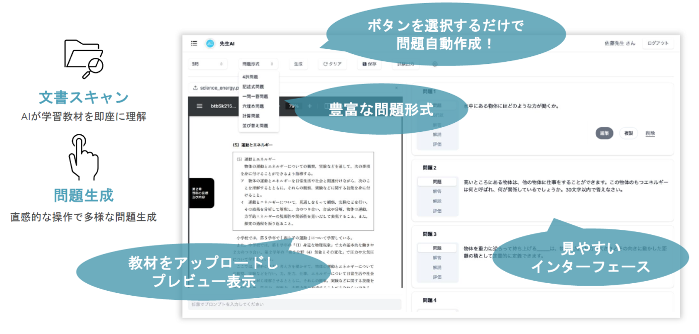Switch to 解説 tab in 問題 2
The width and height of the screenshot is (699, 334).
(x=437, y=201)
